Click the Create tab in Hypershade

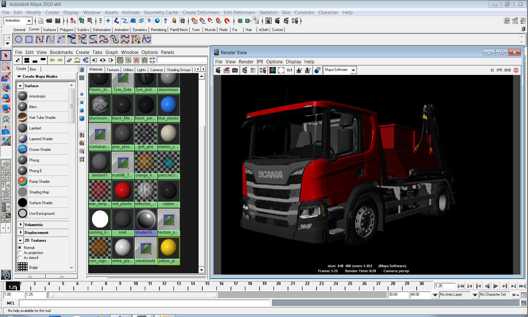pos(21,69)
